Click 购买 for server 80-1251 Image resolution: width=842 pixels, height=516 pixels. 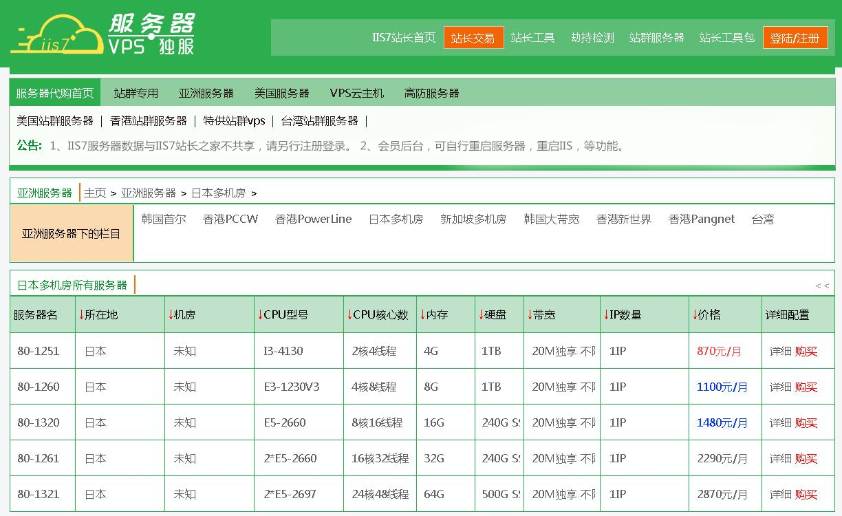pos(806,352)
